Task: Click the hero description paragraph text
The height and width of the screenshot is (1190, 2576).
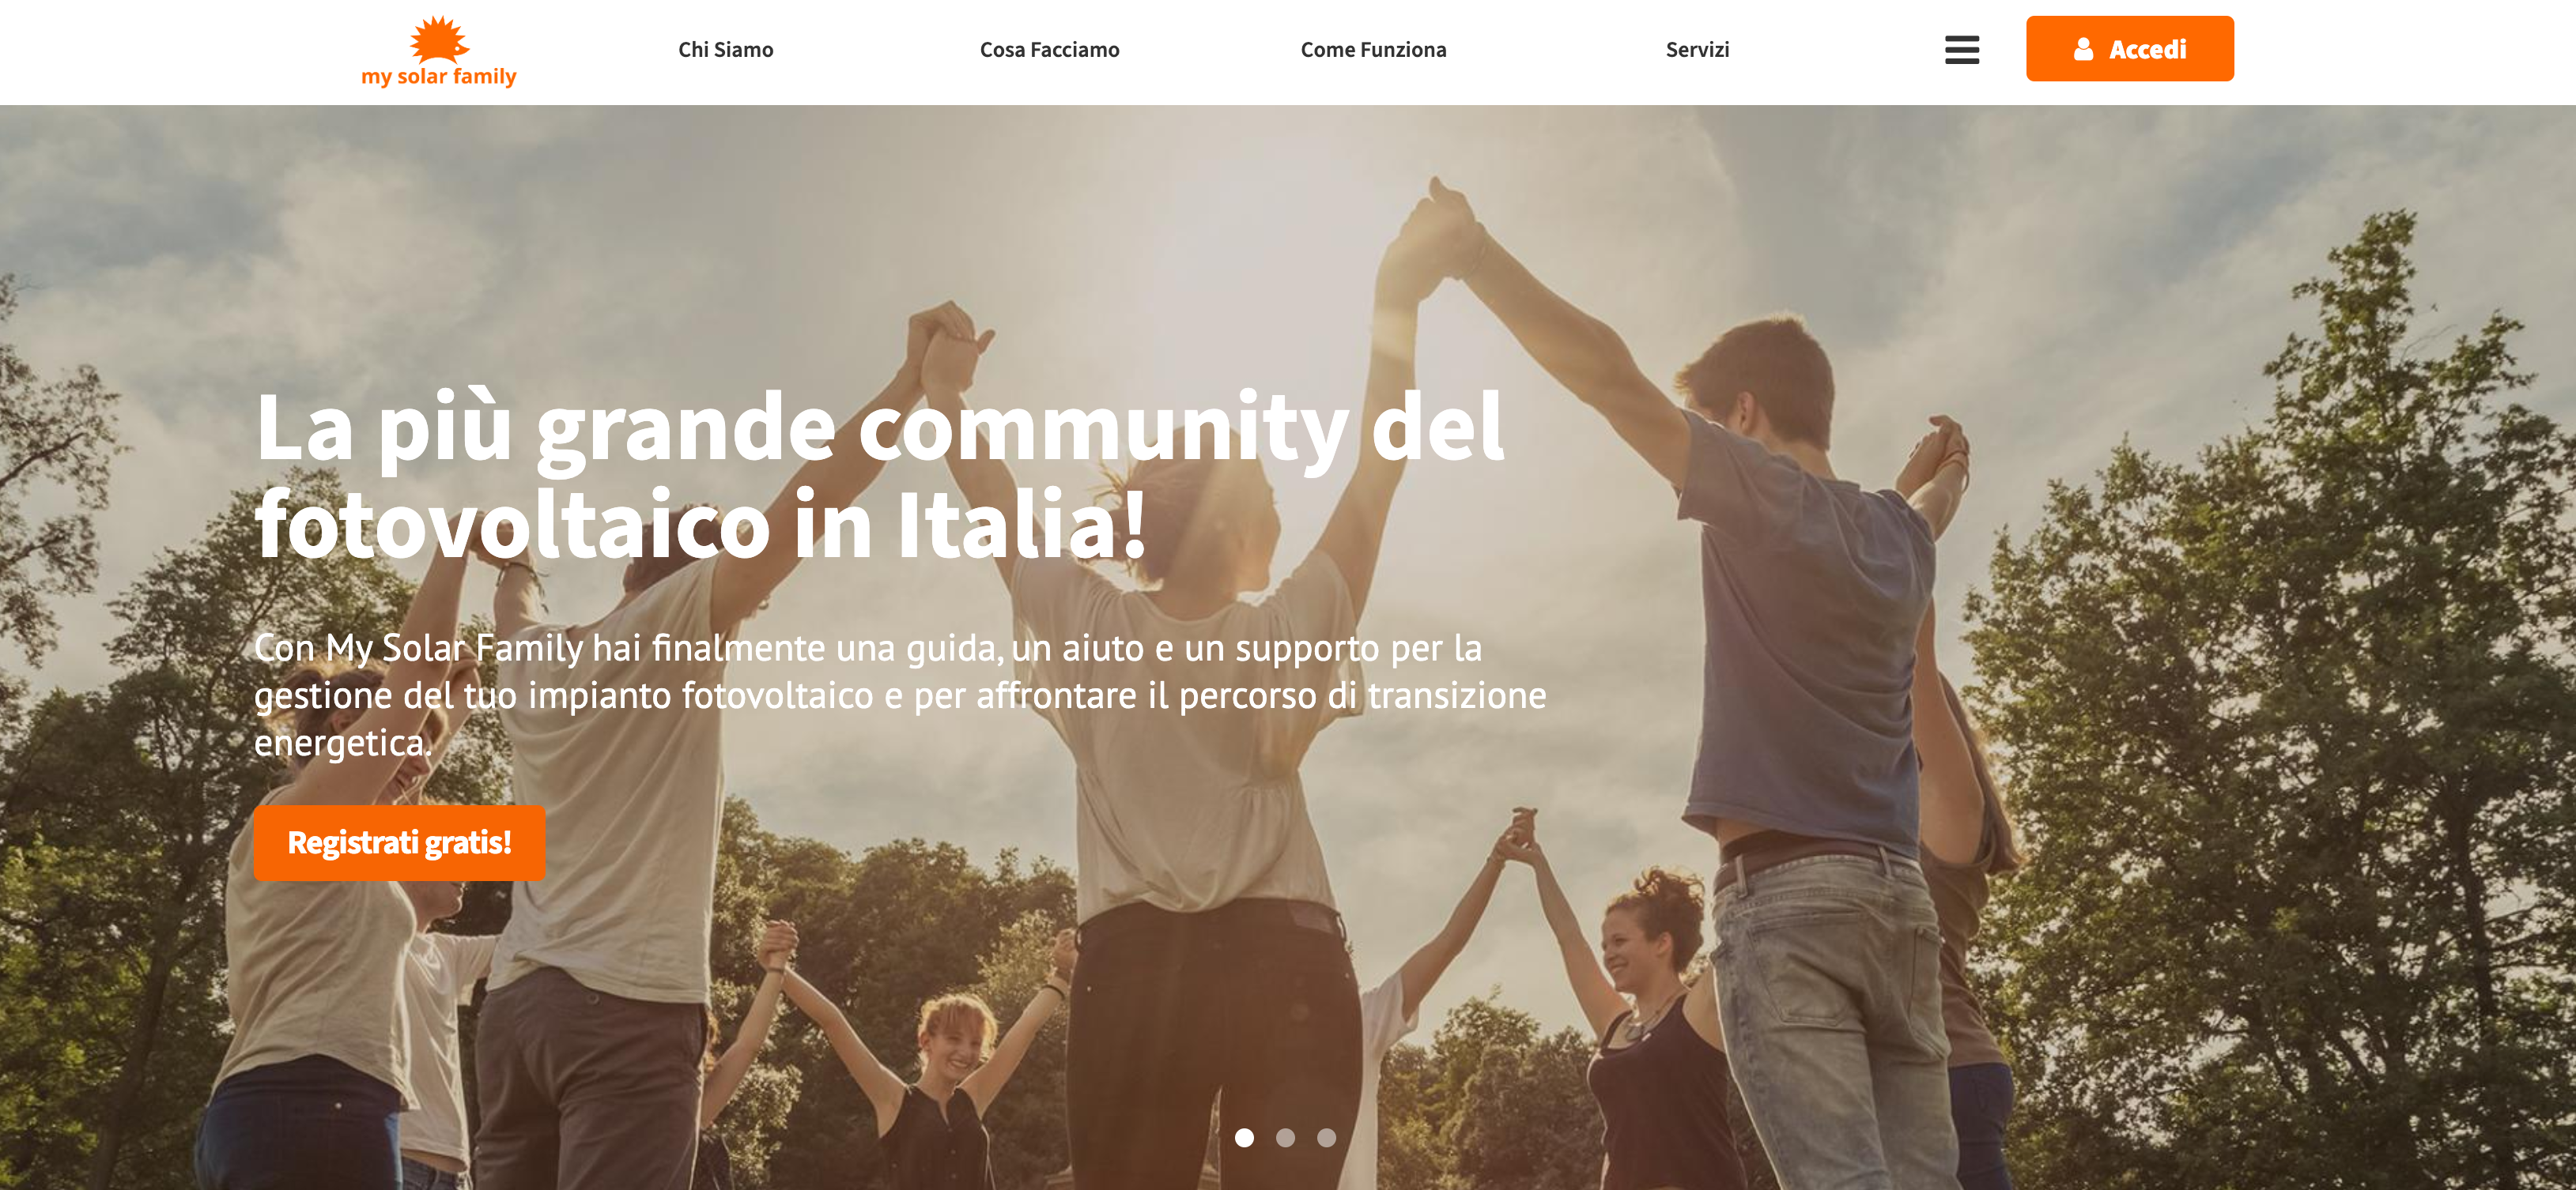Action: pyautogui.click(x=900, y=695)
